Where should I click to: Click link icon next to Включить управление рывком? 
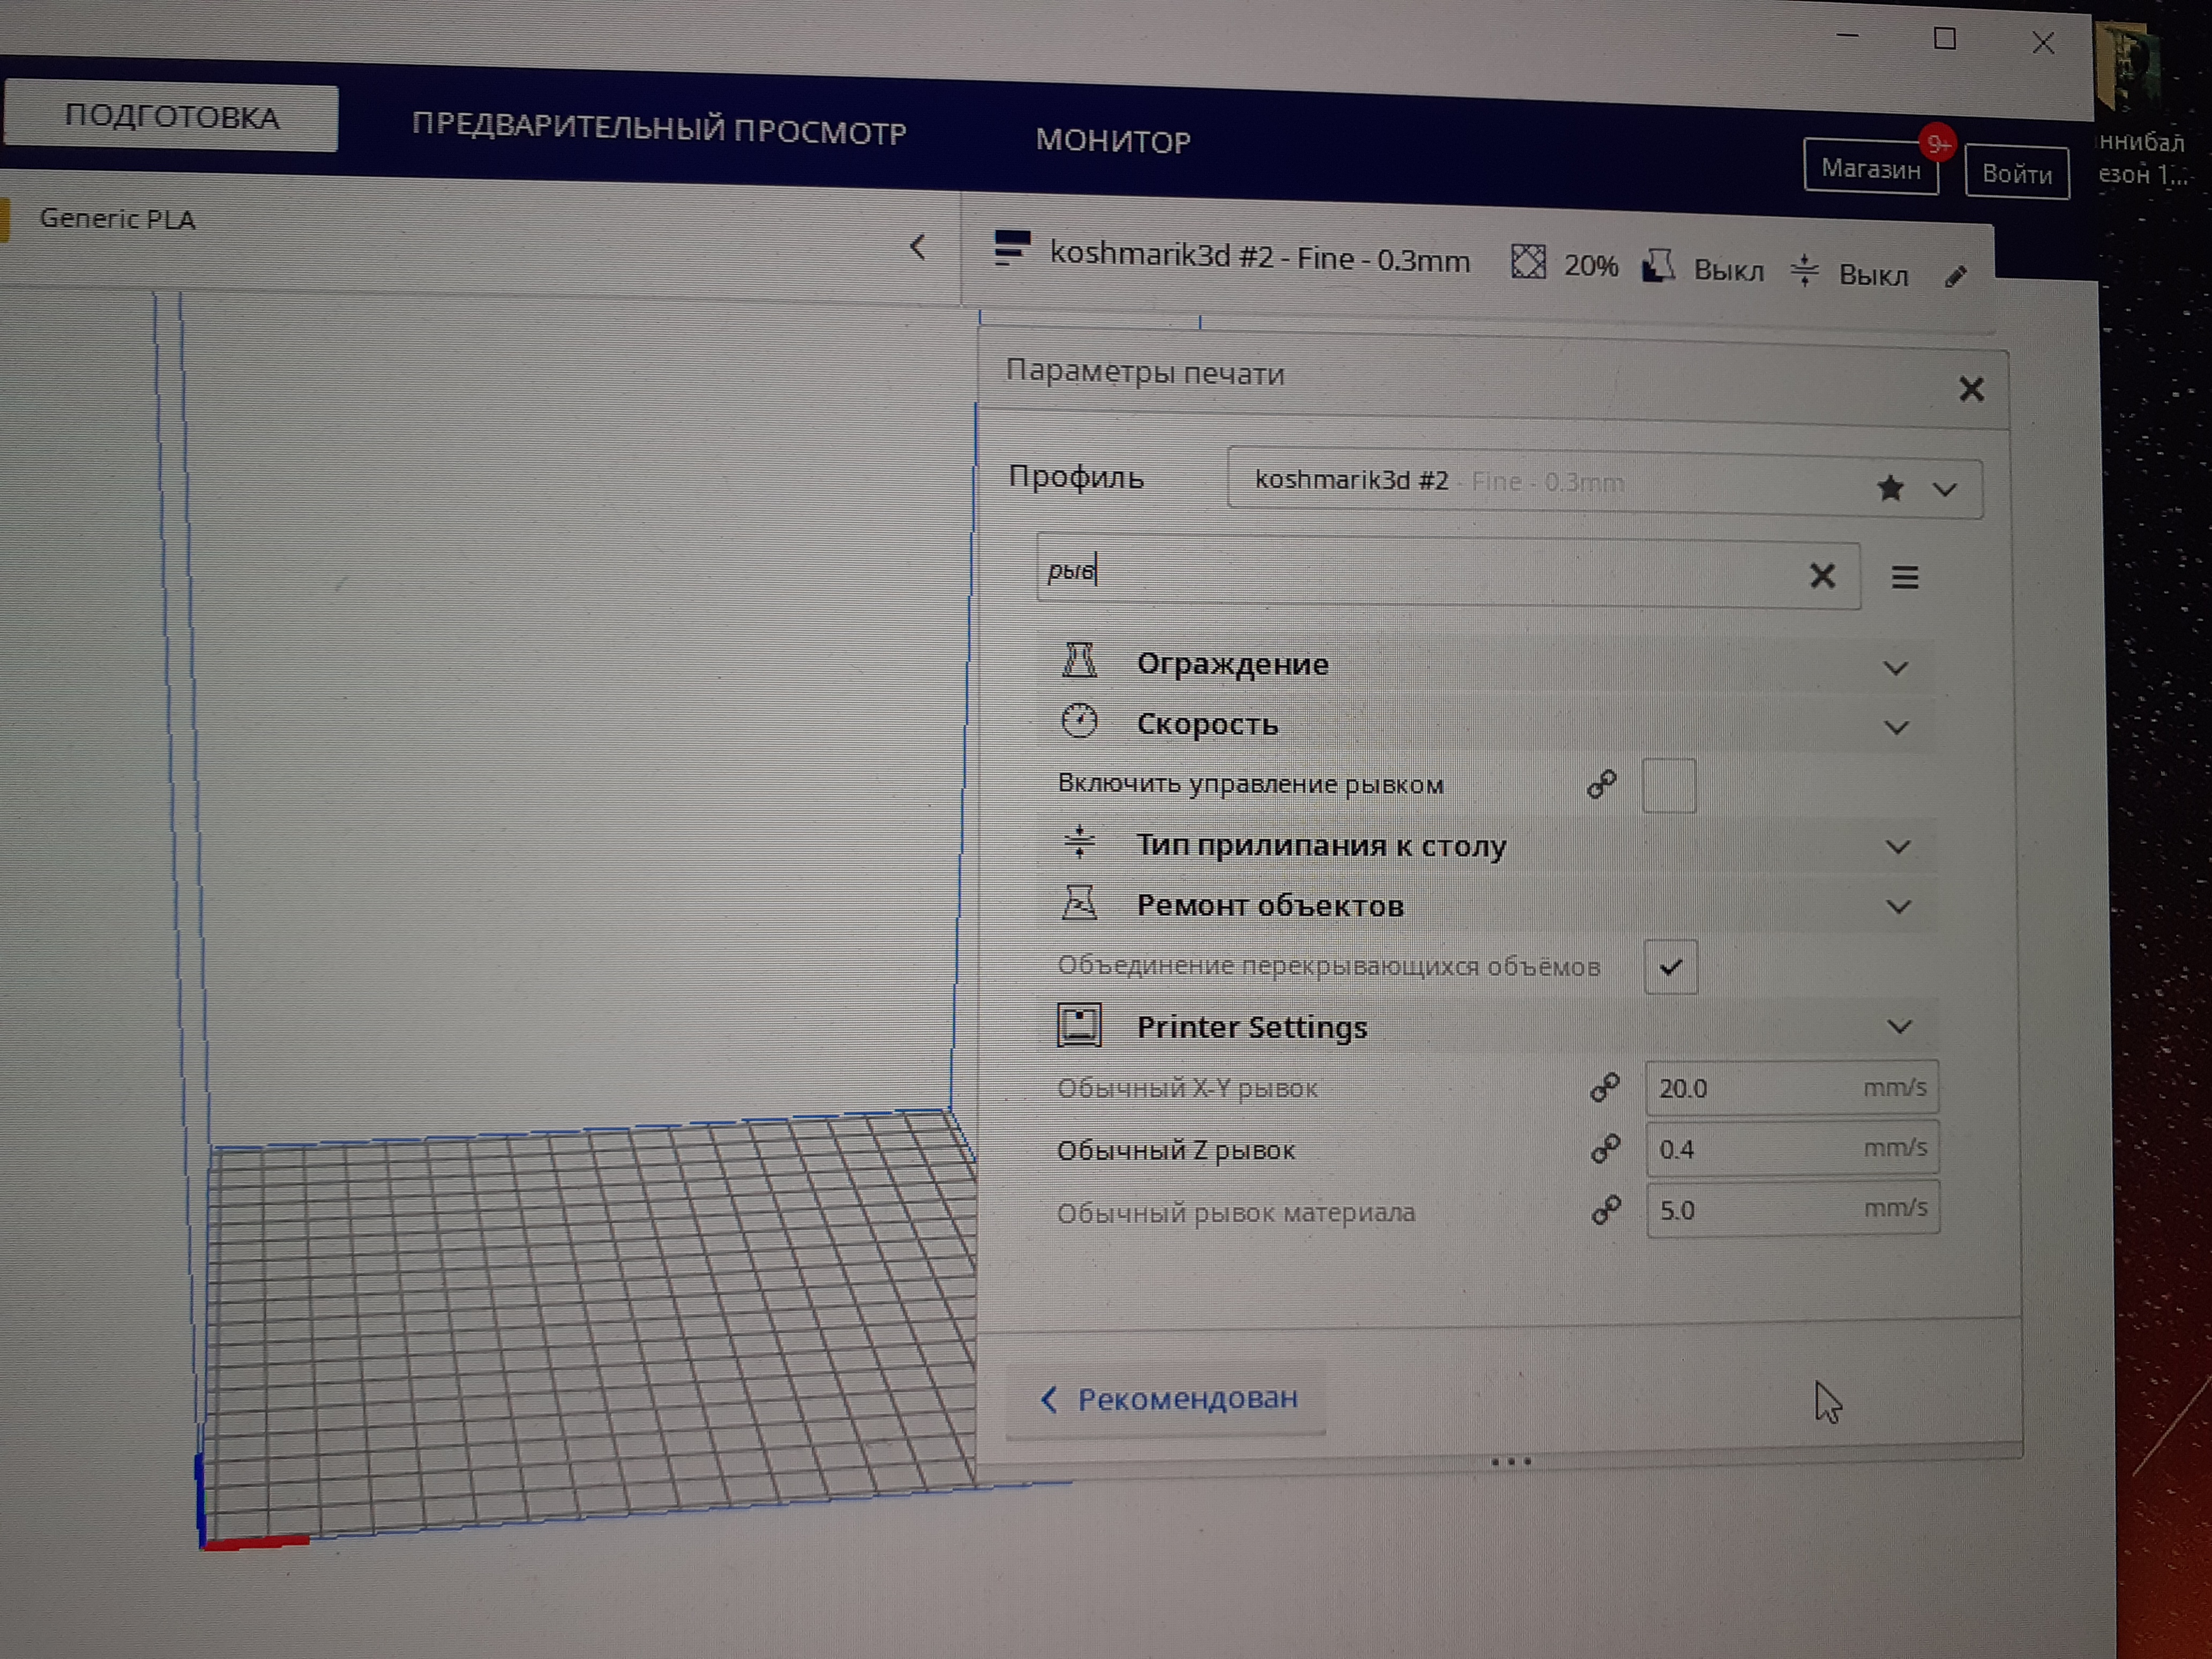tap(1602, 784)
